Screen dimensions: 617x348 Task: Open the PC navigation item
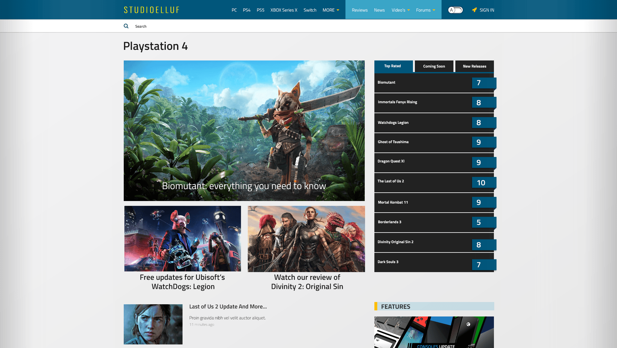pos(234,10)
